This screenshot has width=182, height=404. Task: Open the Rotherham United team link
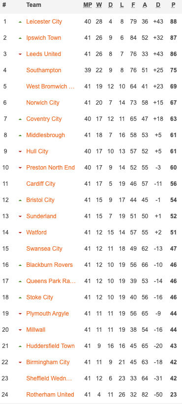(x=50, y=395)
